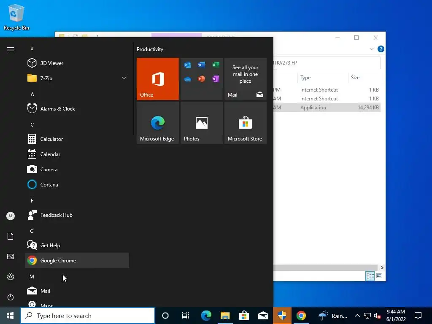Open the user account icon
432x324 pixels.
[11, 216]
